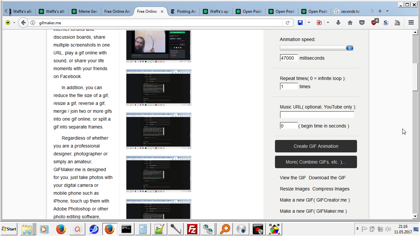
Task: Open the View the GIF link
Action: click(293, 178)
